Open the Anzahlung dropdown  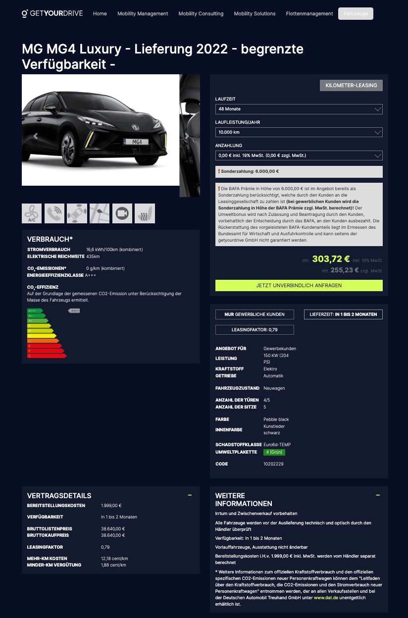pos(299,155)
